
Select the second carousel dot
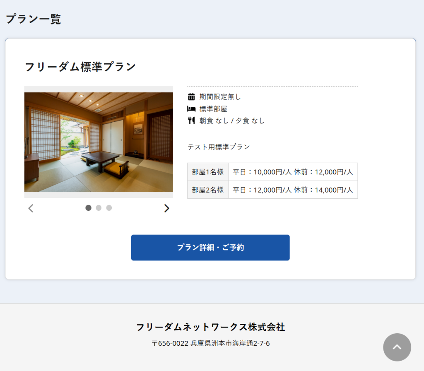pyautogui.click(x=99, y=208)
